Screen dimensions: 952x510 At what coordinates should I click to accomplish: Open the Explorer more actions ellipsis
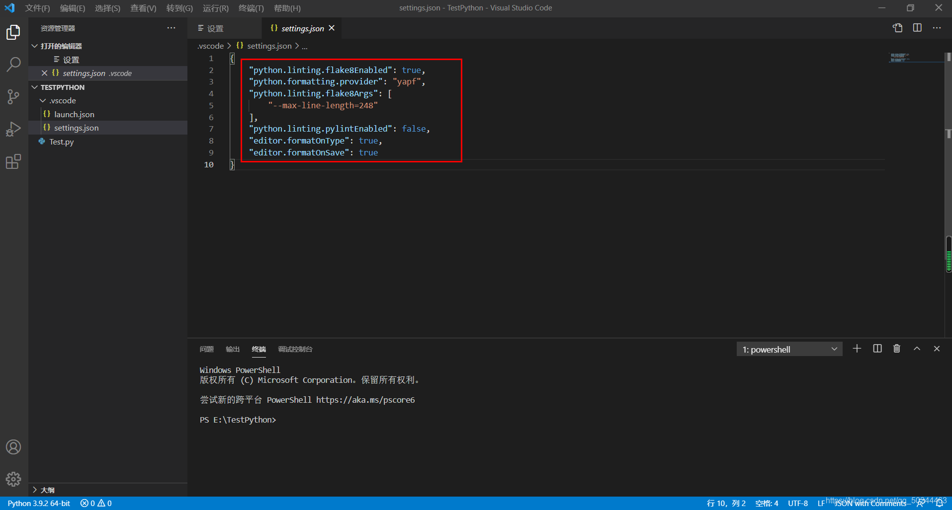[171, 28]
